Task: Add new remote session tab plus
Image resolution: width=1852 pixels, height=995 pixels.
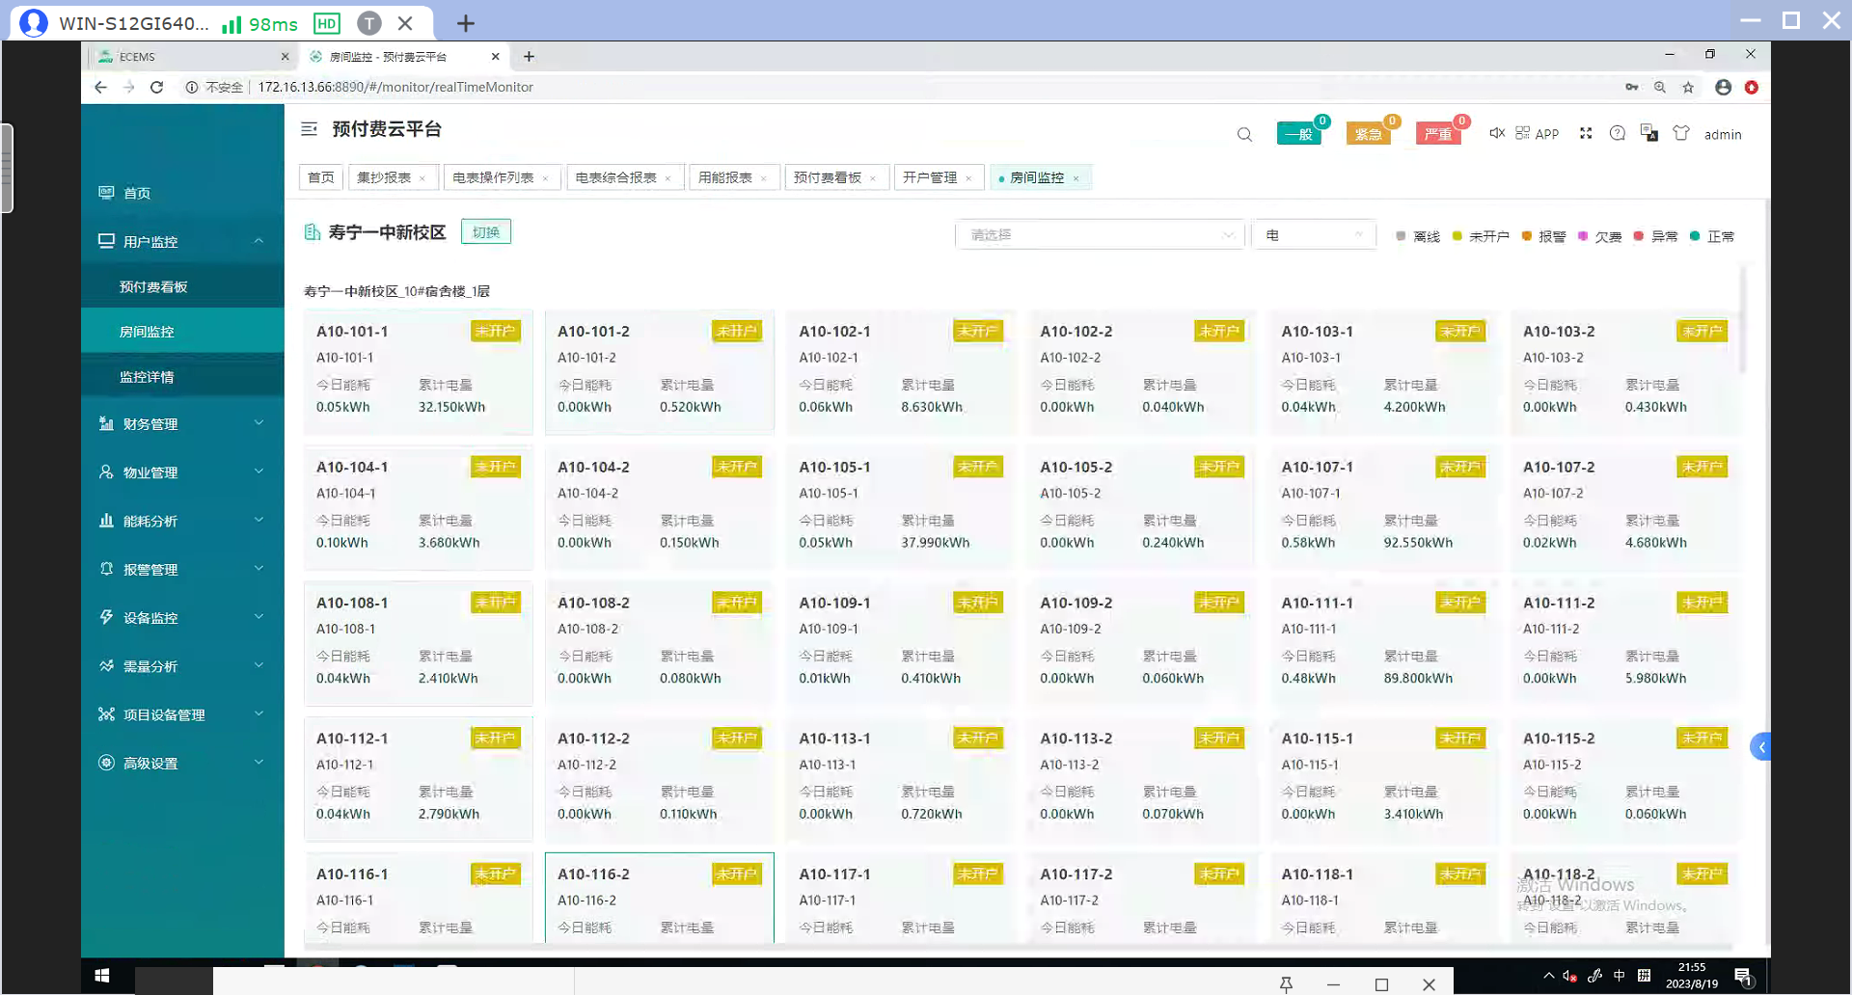Action: point(466,23)
